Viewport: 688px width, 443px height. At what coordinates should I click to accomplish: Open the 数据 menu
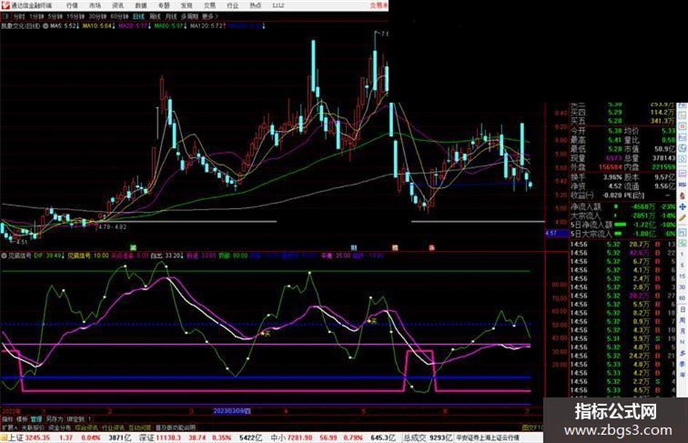[141, 6]
